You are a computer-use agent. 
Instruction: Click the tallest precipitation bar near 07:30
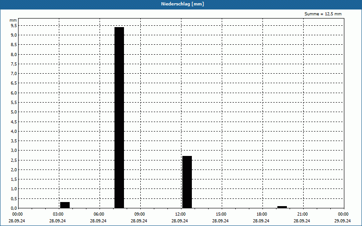pos(119,118)
